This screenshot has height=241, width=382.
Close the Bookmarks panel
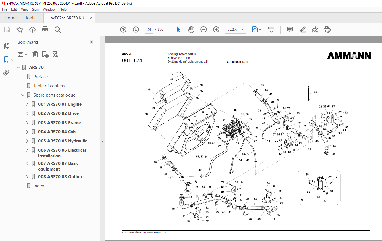(x=92, y=42)
